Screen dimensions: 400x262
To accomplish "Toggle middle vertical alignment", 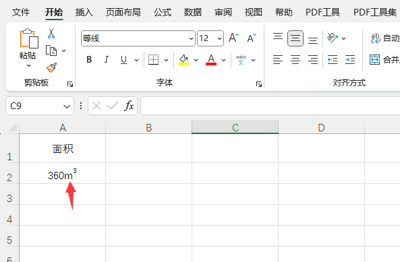I will (x=295, y=38).
